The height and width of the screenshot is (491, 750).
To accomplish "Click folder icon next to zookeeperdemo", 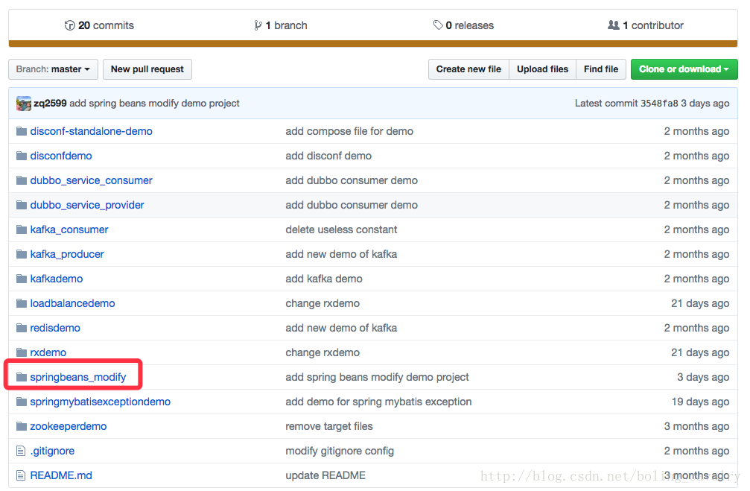I will pyautogui.click(x=22, y=426).
